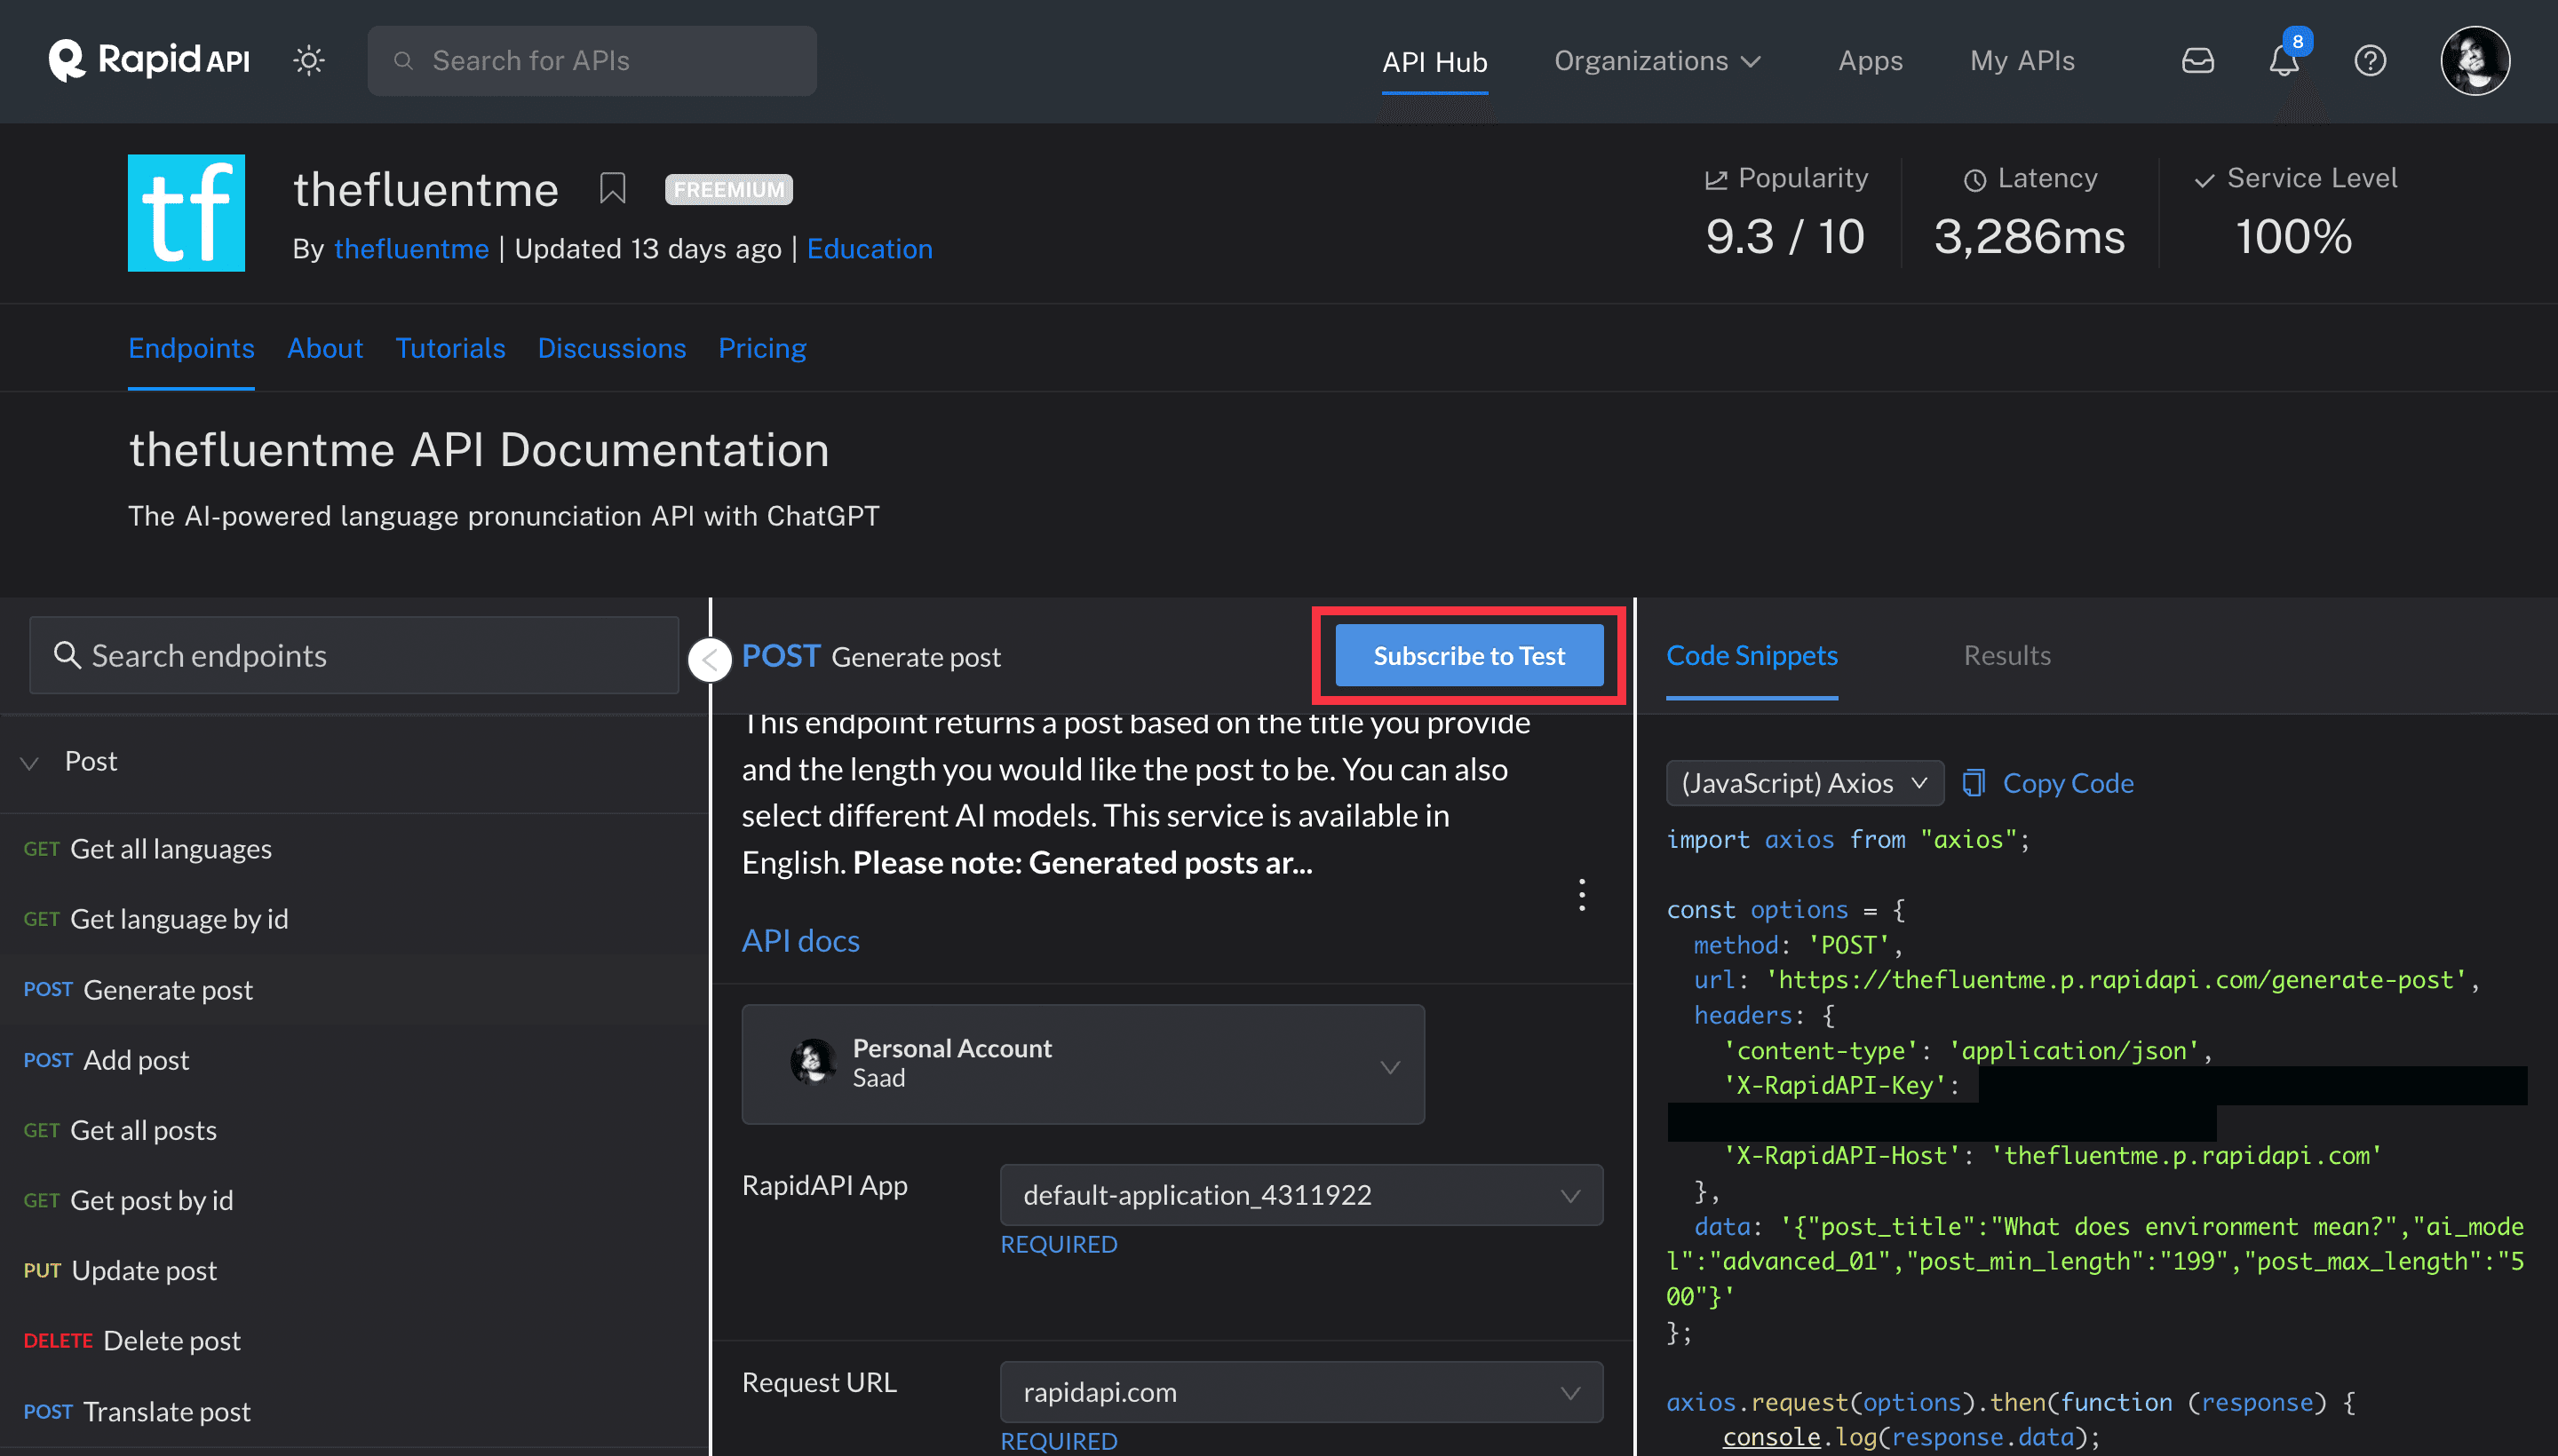Click the RapidAPI logo
Viewport: 2558px width, 1456px height.
click(x=149, y=60)
